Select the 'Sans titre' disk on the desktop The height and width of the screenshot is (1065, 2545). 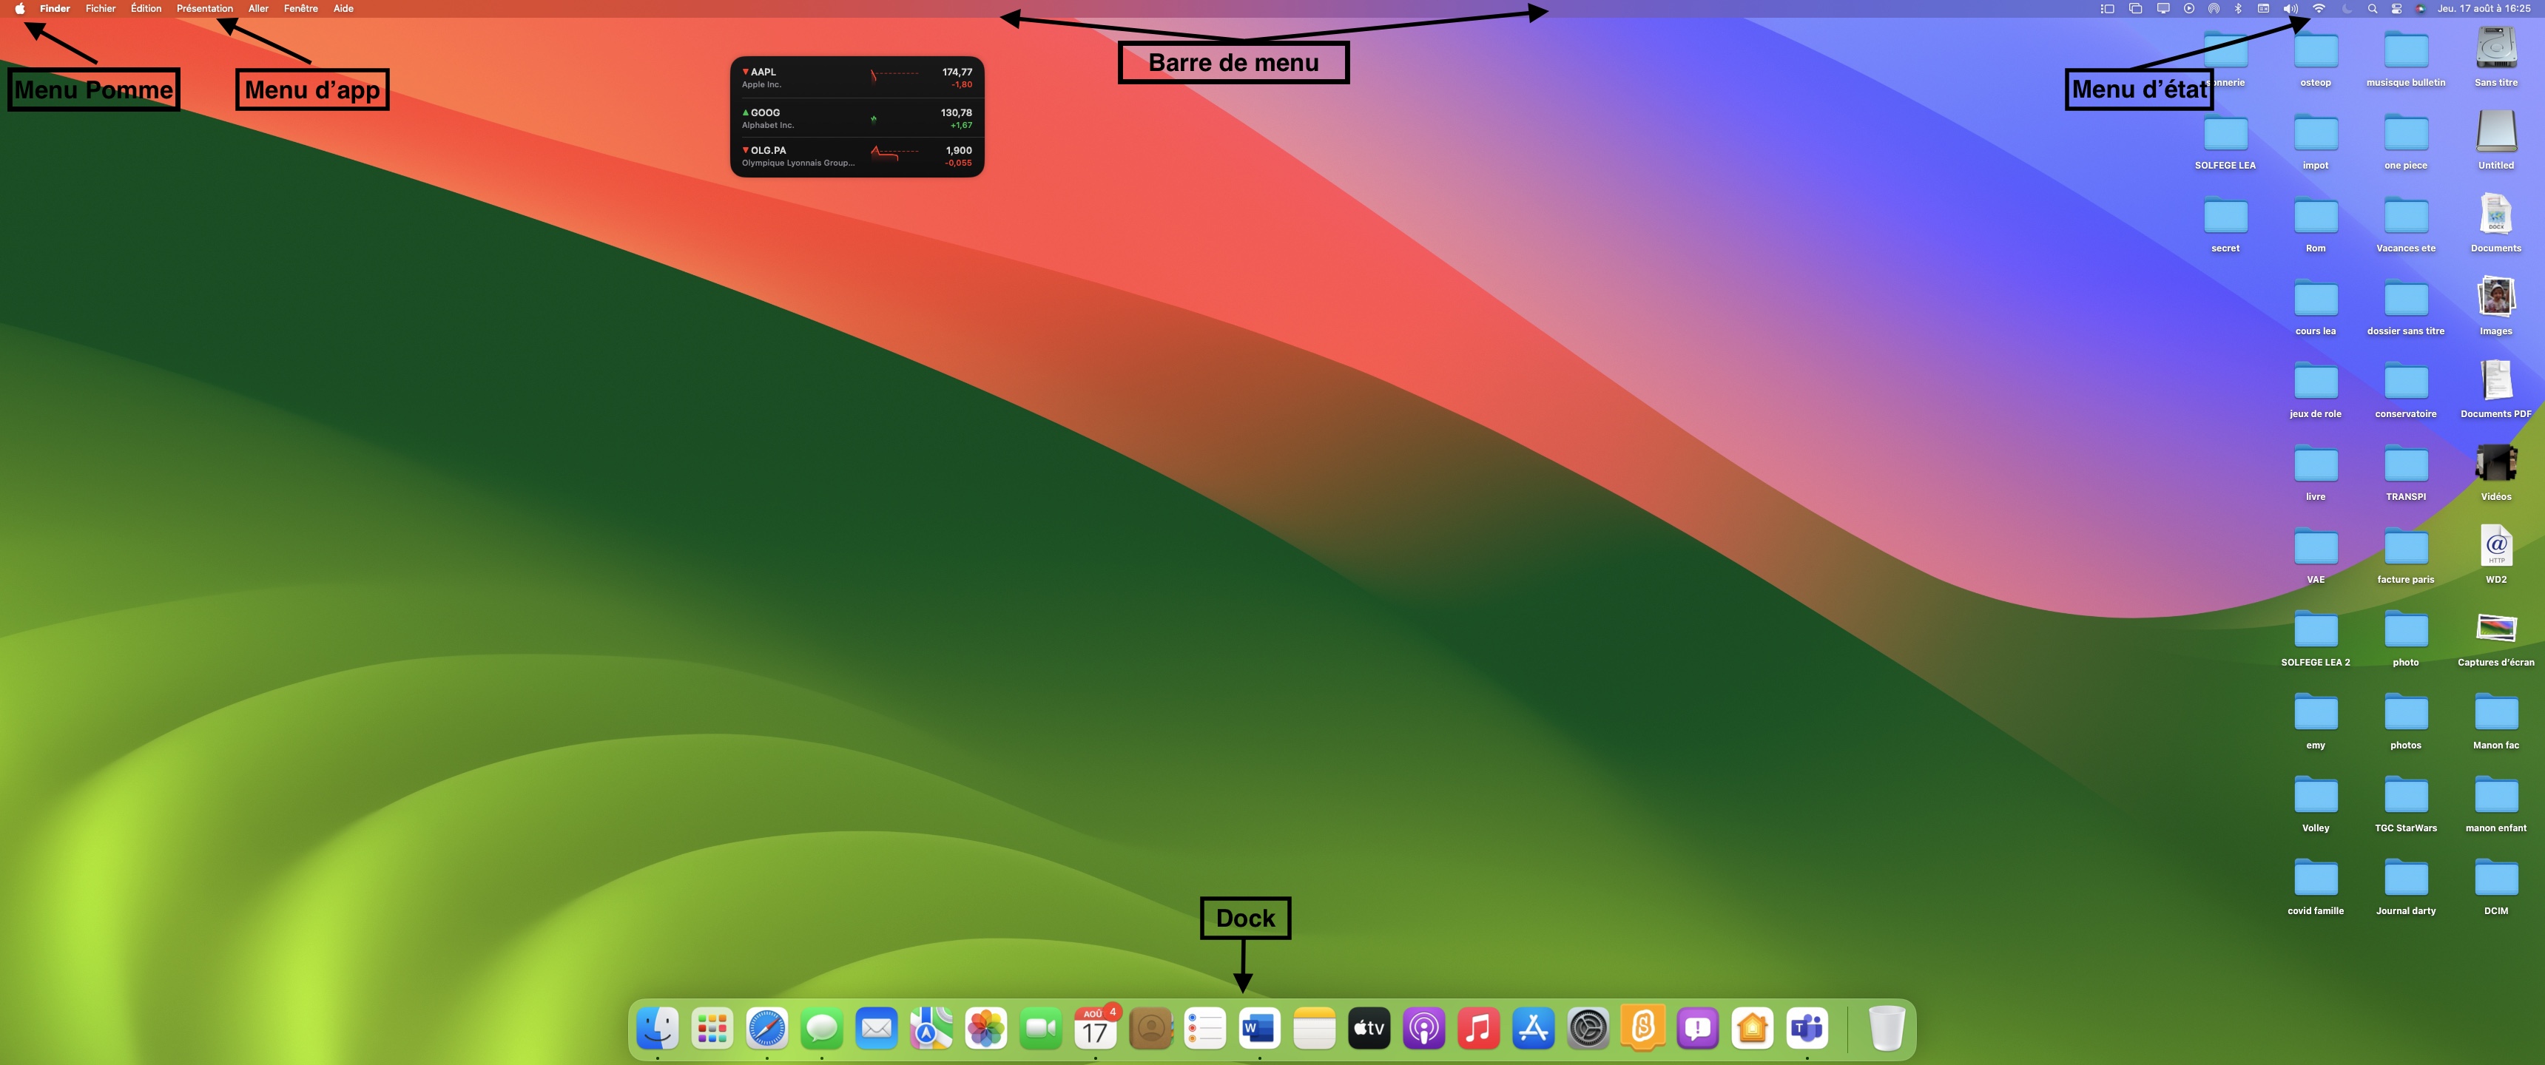pyautogui.click(x=2495, y=56)
